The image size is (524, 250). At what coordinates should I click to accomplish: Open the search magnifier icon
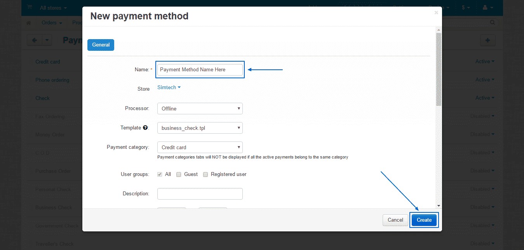pyautogui.click(x=492, y=22)
